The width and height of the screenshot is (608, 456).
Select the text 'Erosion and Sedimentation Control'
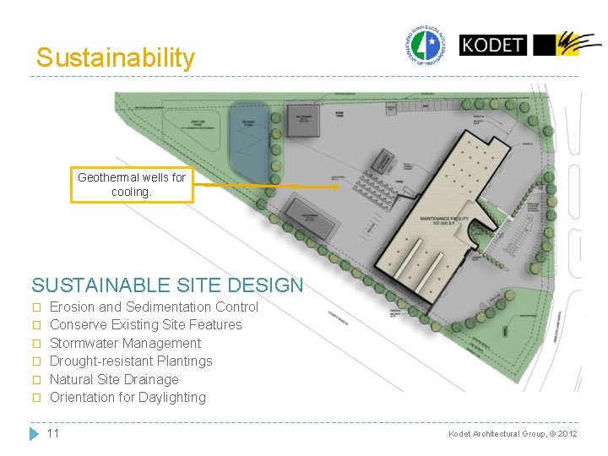[x=154, y=307]
